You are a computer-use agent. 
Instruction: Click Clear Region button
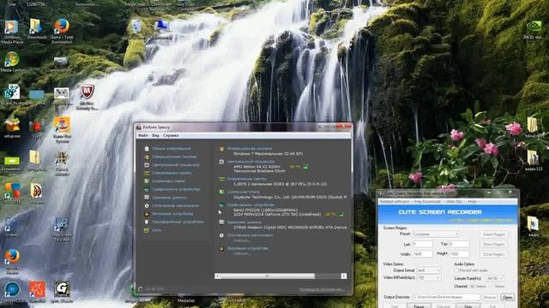pyautogui.click(x=493, y=255)
